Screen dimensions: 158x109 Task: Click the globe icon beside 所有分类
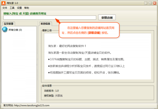(x=5, y=30)
